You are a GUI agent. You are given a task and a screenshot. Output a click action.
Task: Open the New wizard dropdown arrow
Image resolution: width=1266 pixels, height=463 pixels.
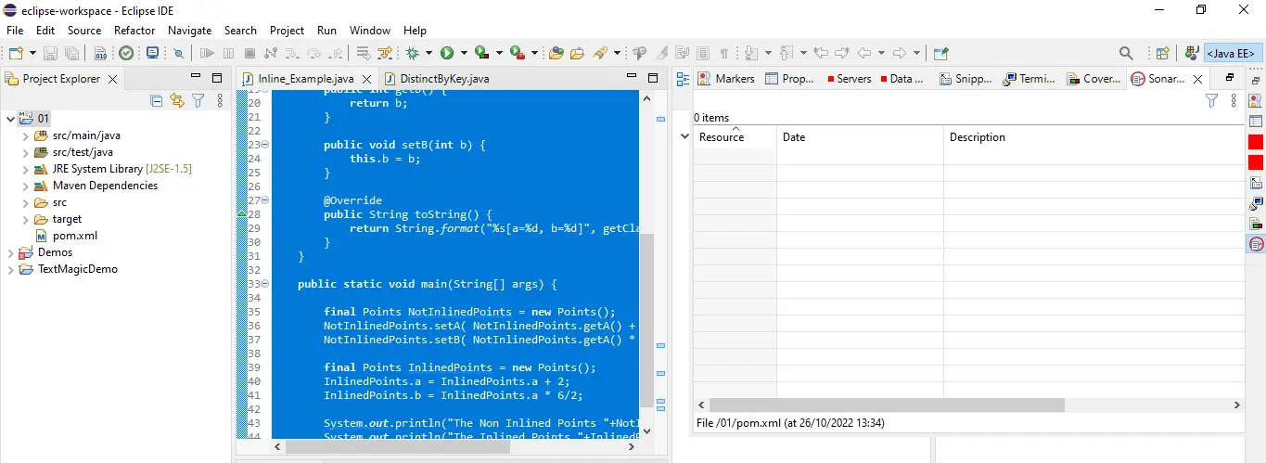(32, 54)
